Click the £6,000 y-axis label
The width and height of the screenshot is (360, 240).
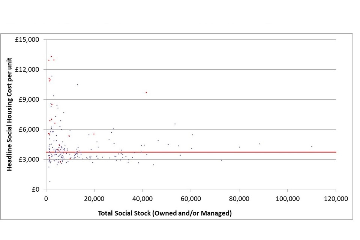[x=31, y=129]
